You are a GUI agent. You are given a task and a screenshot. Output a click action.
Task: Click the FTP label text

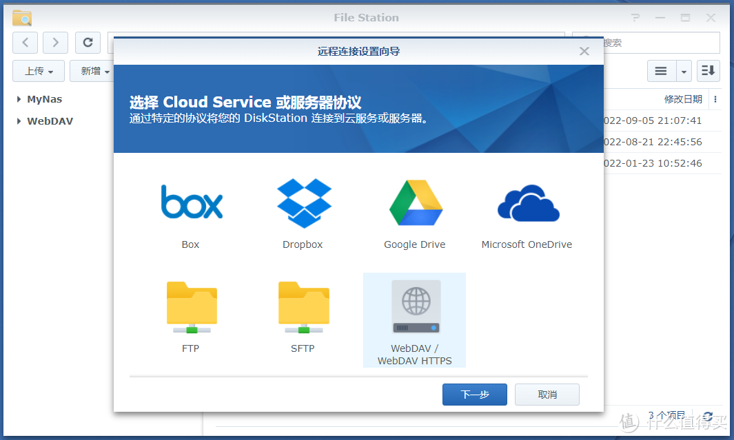[x=190, y=348]
